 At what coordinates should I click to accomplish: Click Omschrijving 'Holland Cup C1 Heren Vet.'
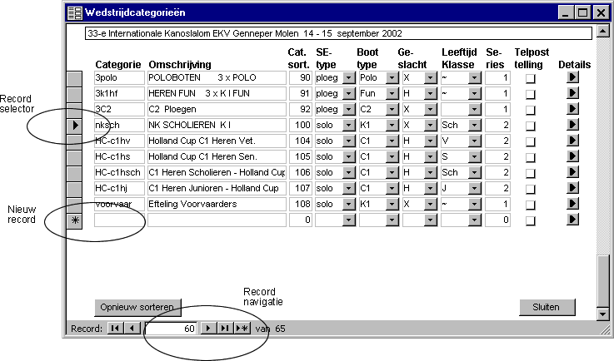pos(217,141)
